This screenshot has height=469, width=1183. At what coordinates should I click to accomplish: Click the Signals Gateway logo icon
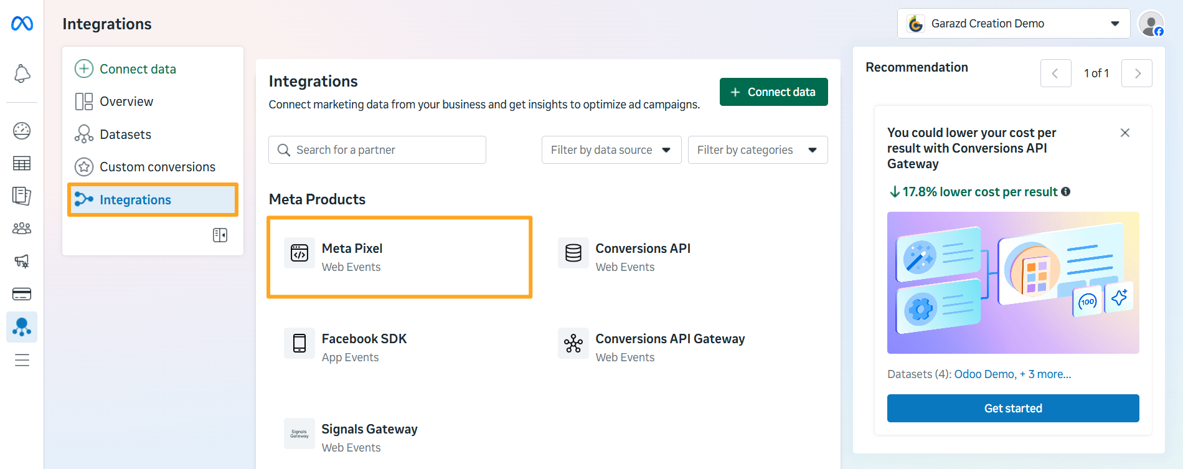click(299, 433)
